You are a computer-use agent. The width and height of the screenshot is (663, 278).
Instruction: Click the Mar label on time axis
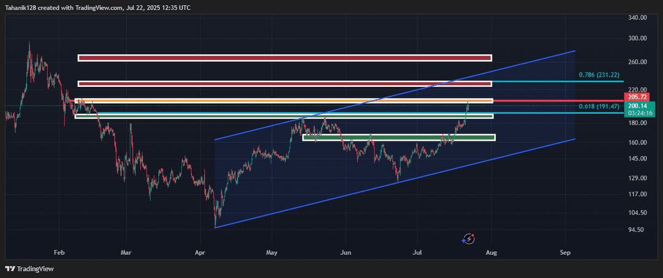(x=126, y=253)
